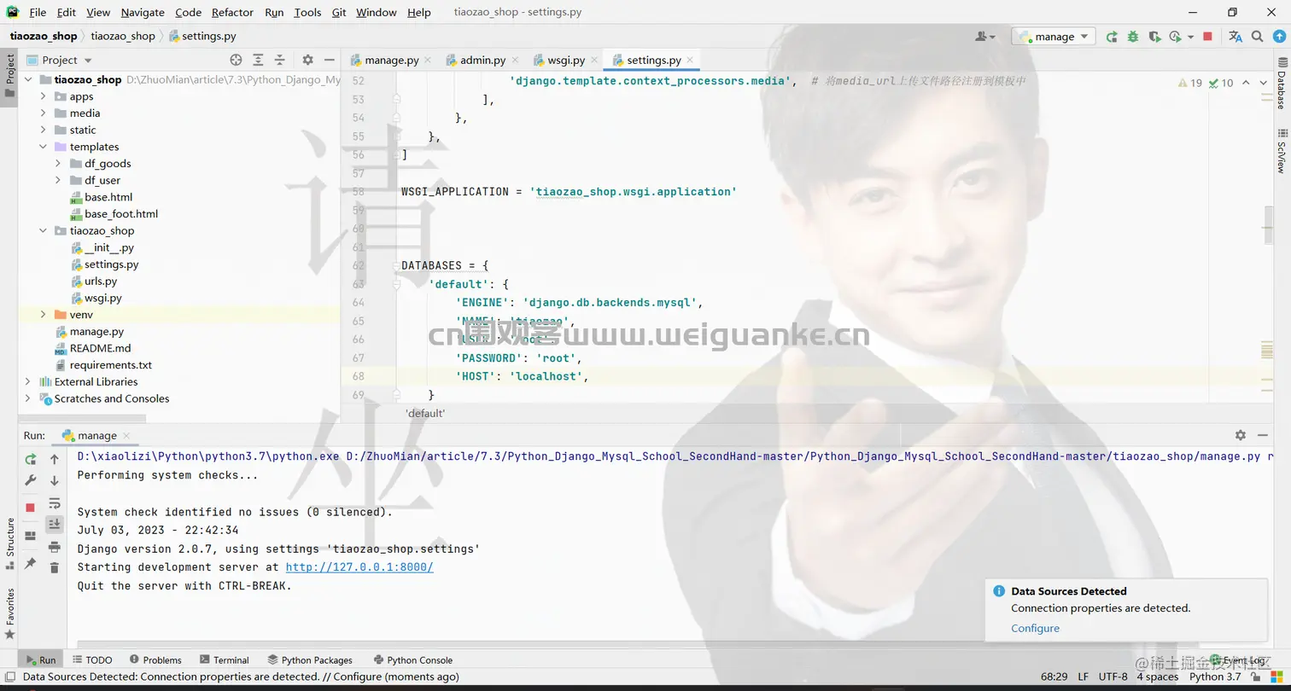Print the console output
Viewport: 1291px width, 691px height.
click(55, 546)
